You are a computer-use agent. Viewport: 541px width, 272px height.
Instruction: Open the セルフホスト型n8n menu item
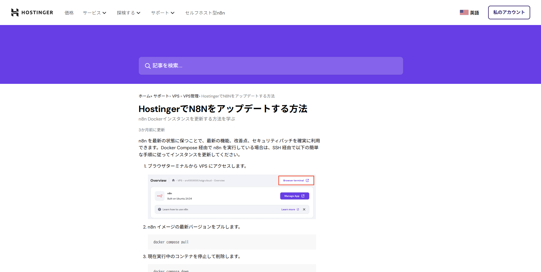pyautogui.click(x=205, y=13)
